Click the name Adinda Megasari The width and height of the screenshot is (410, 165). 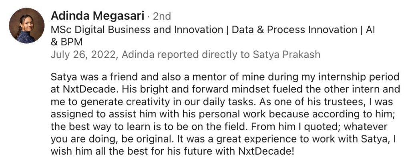pos(96,16)
